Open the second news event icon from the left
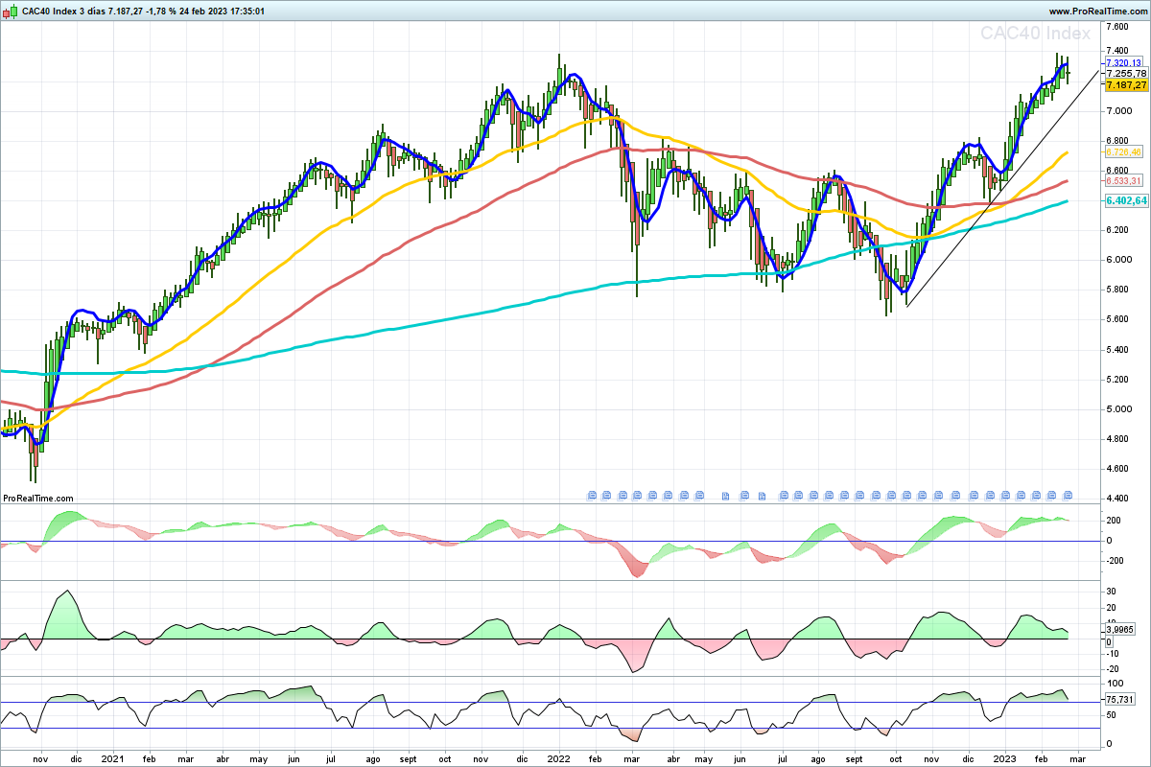This screenshot has height=767, width=1151. [x=606, y=496]
